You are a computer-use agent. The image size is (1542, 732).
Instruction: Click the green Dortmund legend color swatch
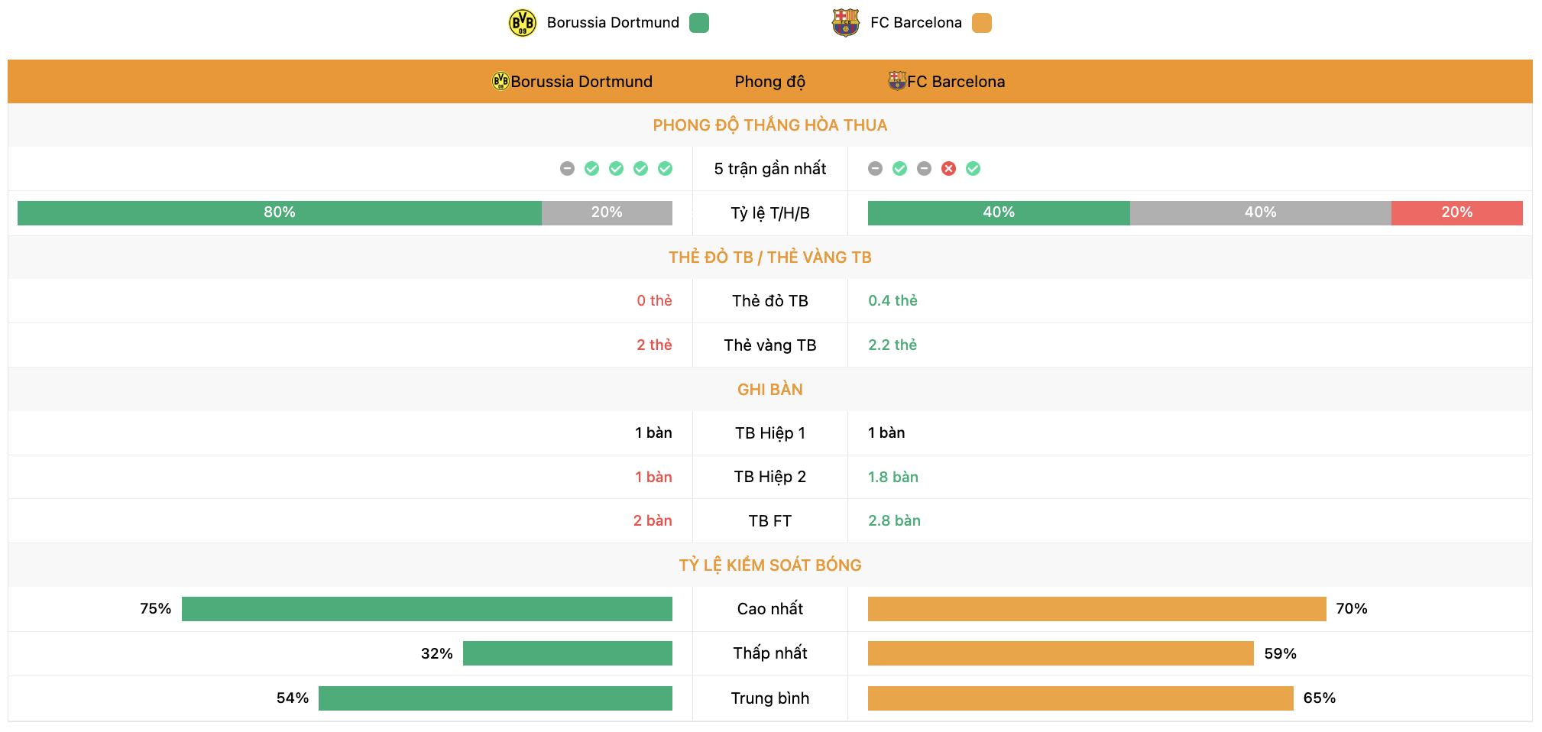click(699, 23)
